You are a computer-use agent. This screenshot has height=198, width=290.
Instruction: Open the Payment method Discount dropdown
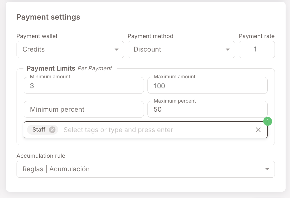point(181,49)
